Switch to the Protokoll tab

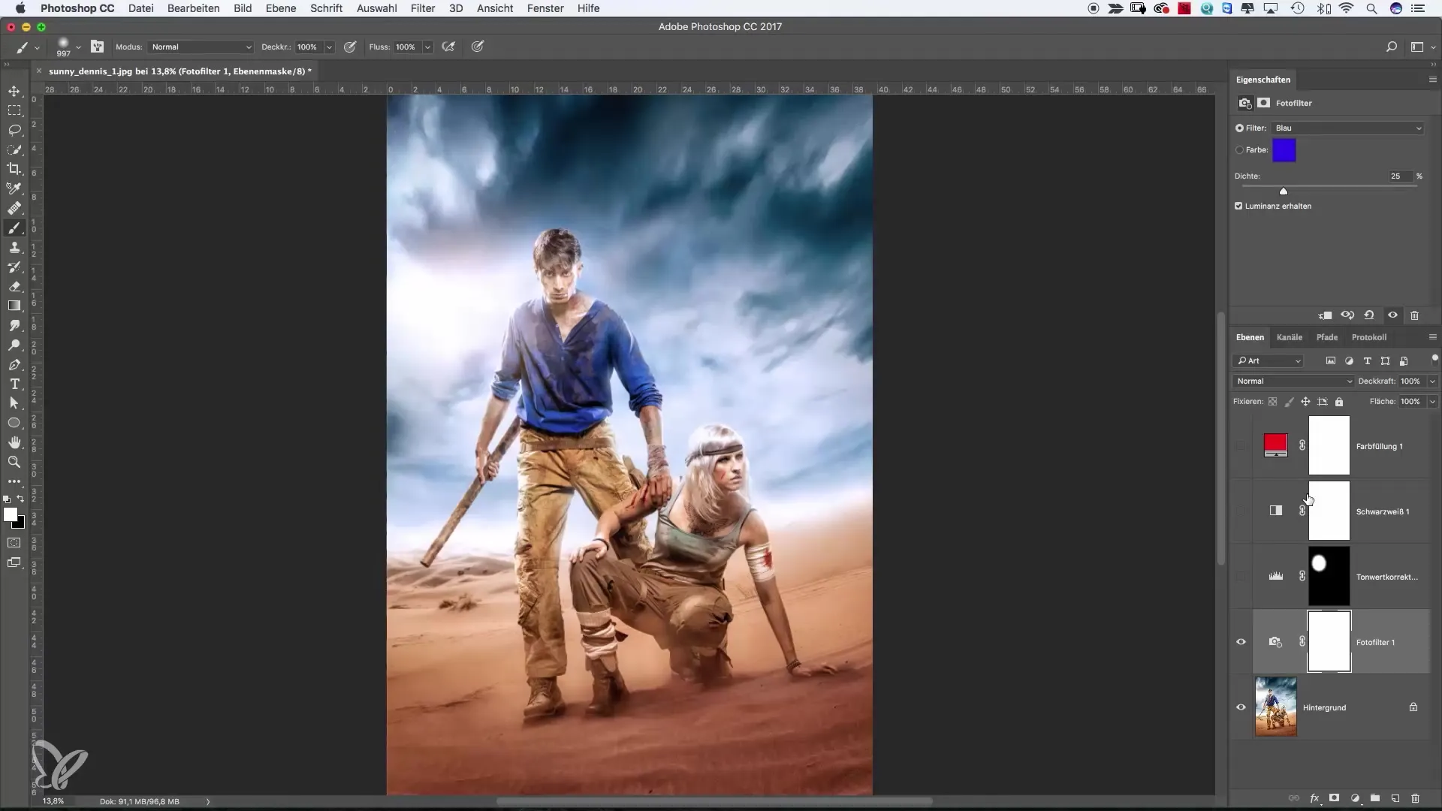tap(1369, 337)
